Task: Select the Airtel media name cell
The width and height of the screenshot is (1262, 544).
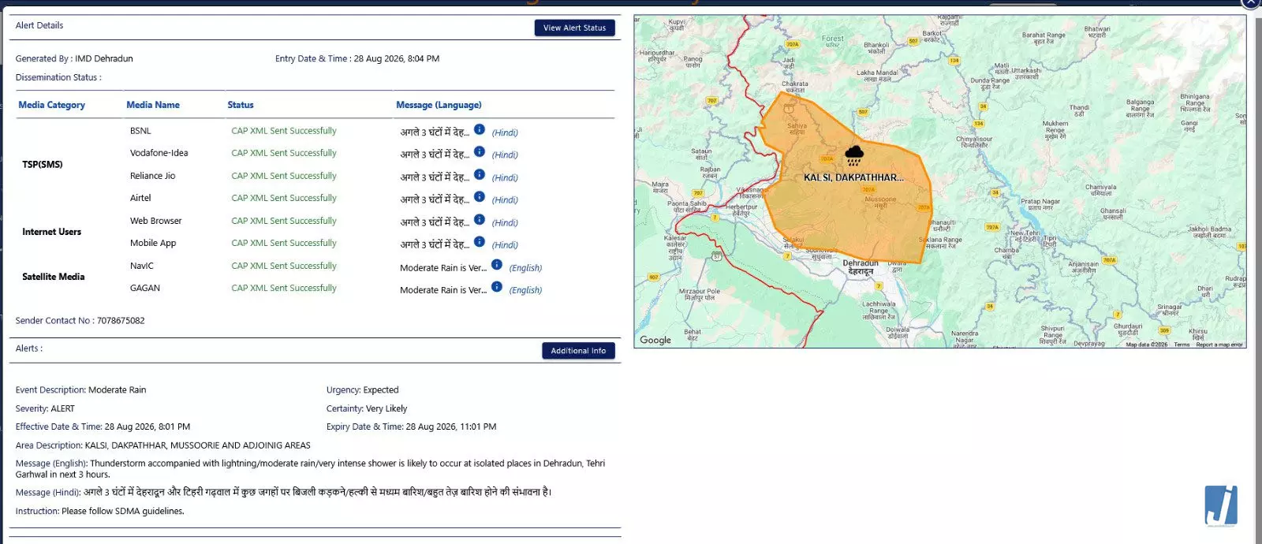Action: click(x=140, y=198)
